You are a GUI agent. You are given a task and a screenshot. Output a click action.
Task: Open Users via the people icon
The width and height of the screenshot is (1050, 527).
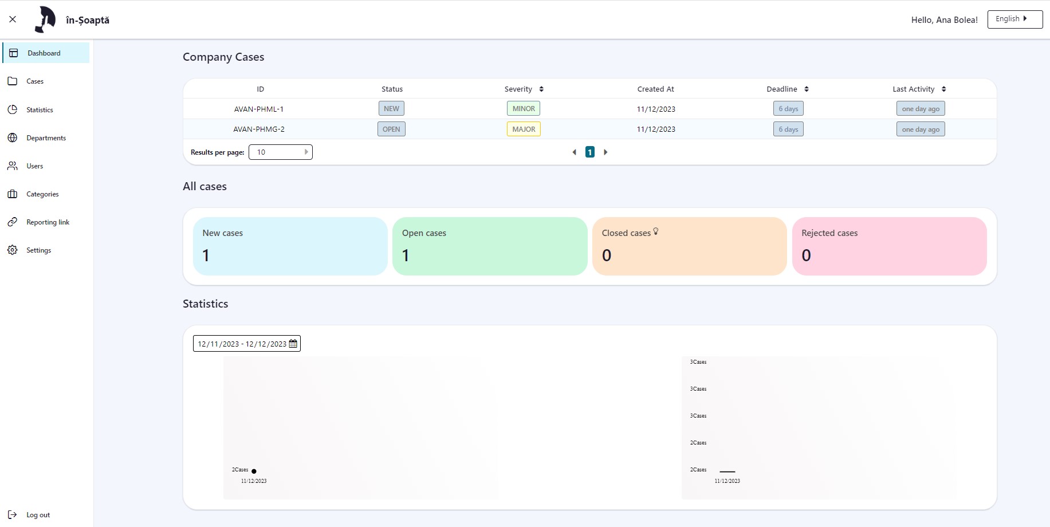click(x=13, y=166)
